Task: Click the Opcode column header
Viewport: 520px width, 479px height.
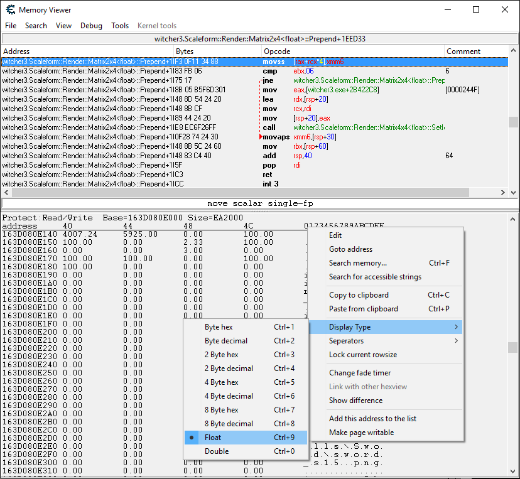Action: pyautogui.click(x=277, y=51)
